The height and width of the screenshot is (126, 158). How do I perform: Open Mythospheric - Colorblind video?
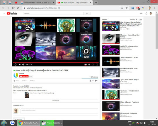(129, 113)
